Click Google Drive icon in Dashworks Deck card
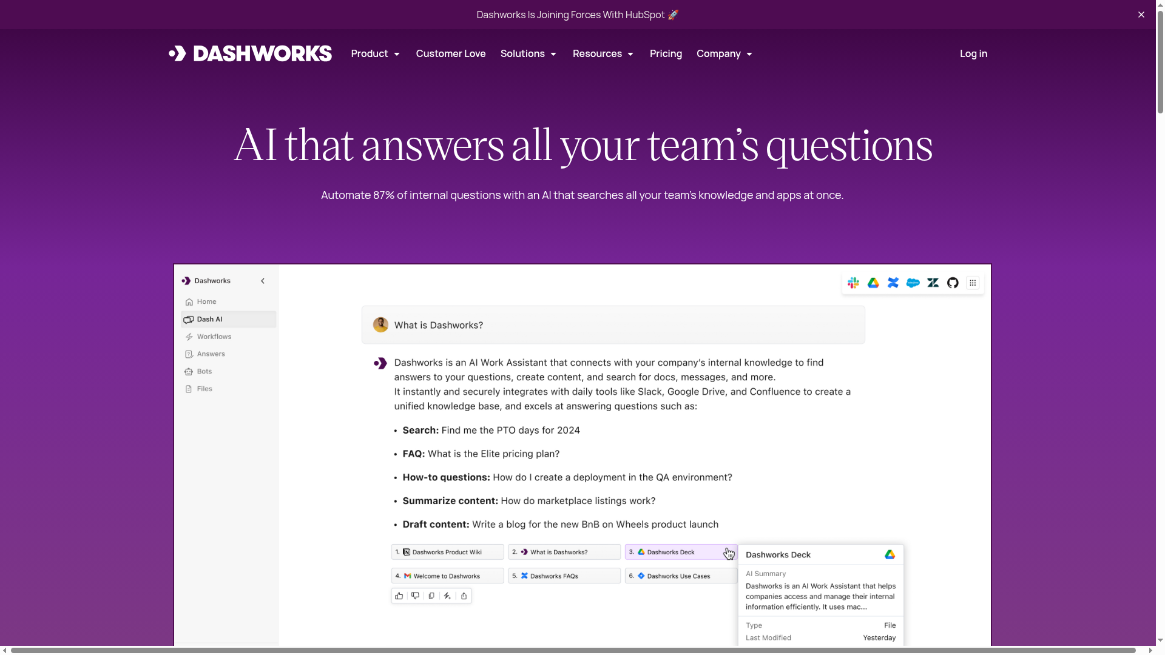This screenshot has width=1165, height=655. coord(890,554)
